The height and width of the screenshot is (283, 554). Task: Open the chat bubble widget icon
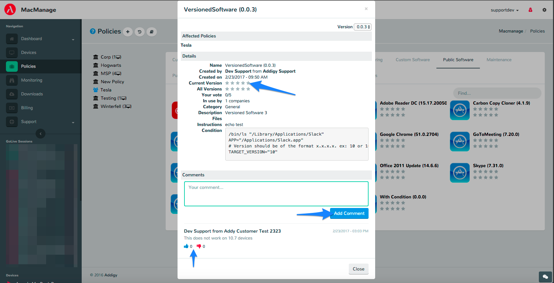[545, 276]
